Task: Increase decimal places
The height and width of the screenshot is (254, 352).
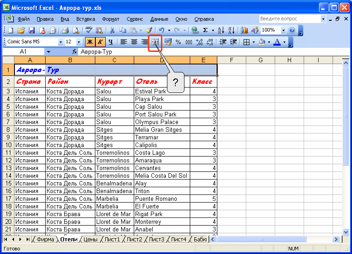Action: pyautogui.click(x=199, y=42)
